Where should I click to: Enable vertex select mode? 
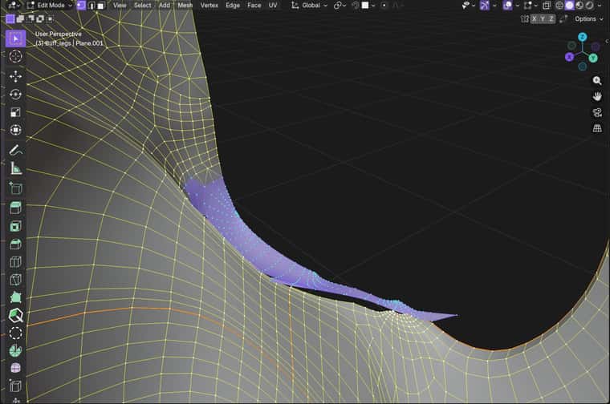81,5
